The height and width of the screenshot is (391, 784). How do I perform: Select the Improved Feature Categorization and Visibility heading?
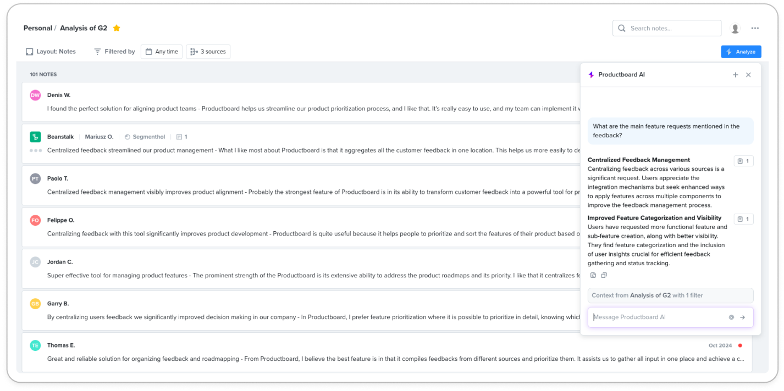click(654, 218)
